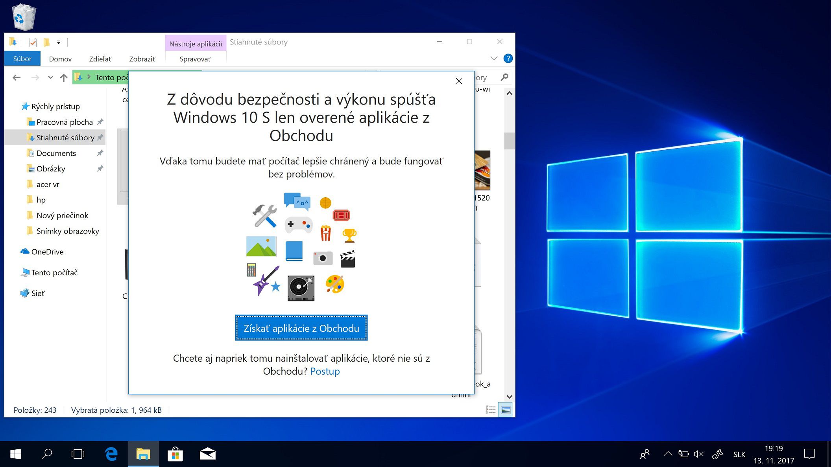Open the Nový priečinok folder
Viewport: 831px width, 467px height.
tap(62, 215)
